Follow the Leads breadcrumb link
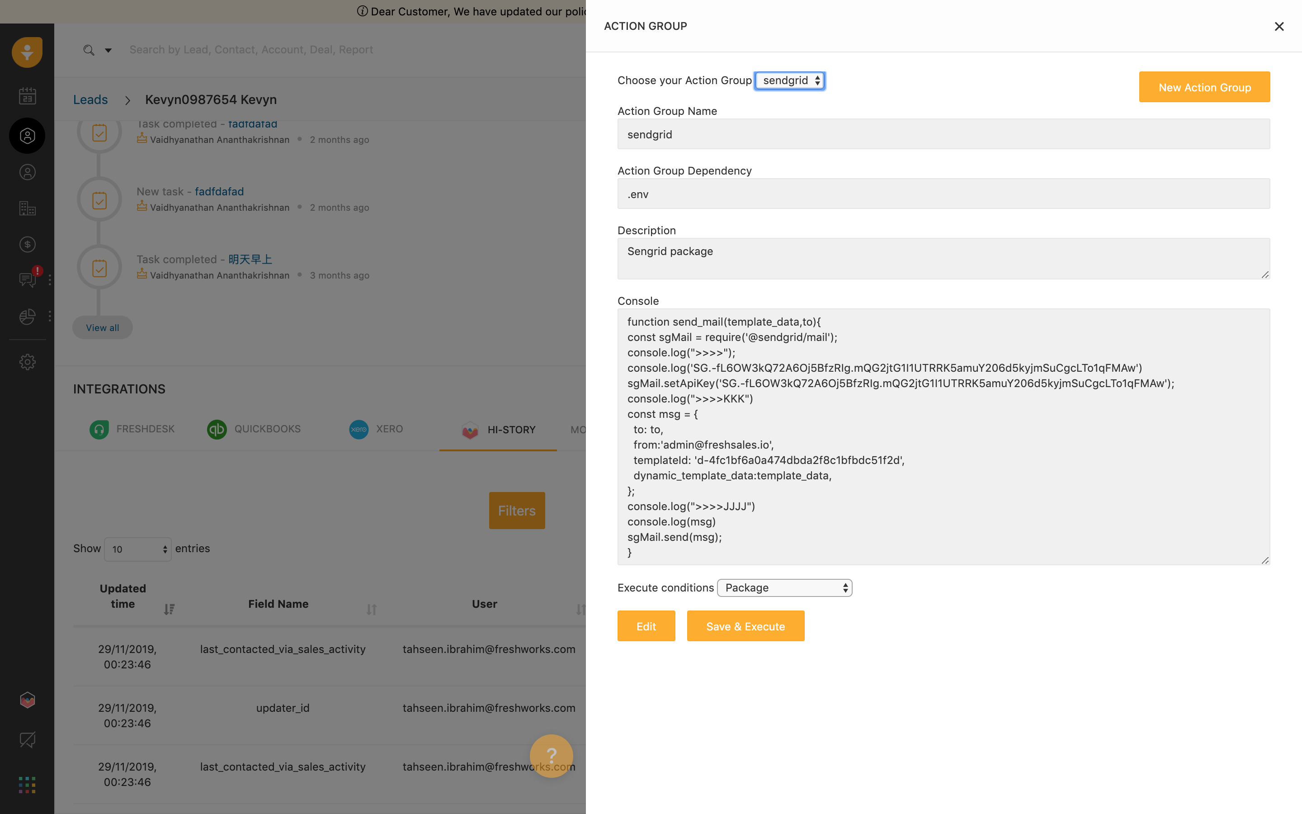The width and height of the screenshot is (1302, 814). pos(90,99)
